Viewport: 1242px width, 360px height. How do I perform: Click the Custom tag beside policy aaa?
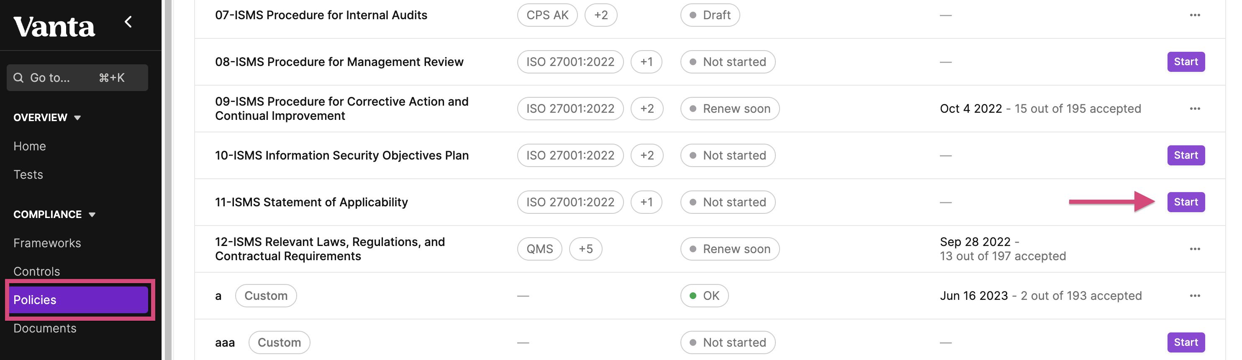[x=279, y=342]
